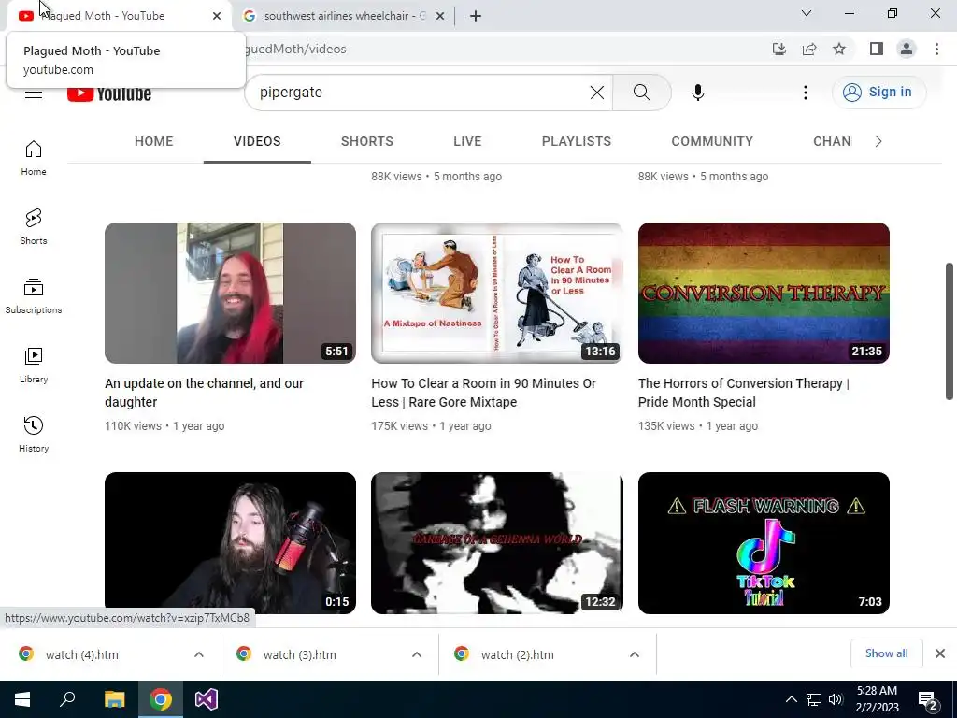Bookmark this page with star icon

839,49
